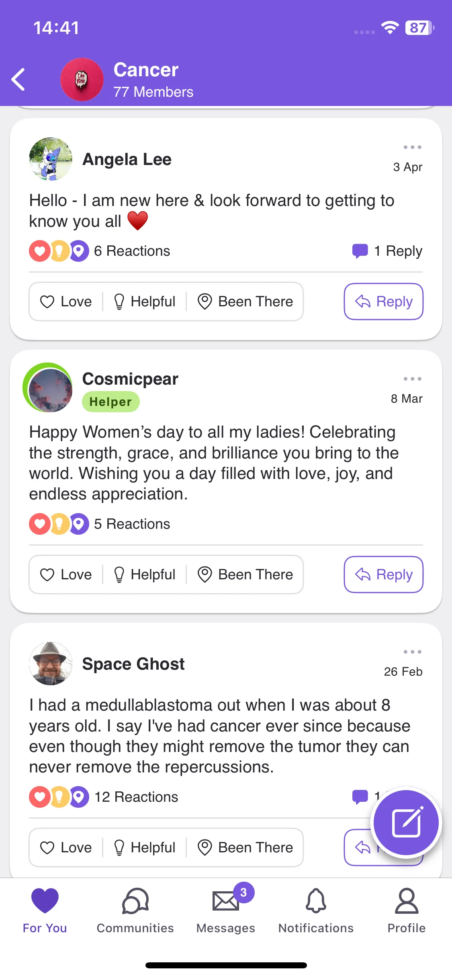Reply to Cosmicpear's Women's day post
The height and width of the screenshot is (978, 452).
pos(384,575)
